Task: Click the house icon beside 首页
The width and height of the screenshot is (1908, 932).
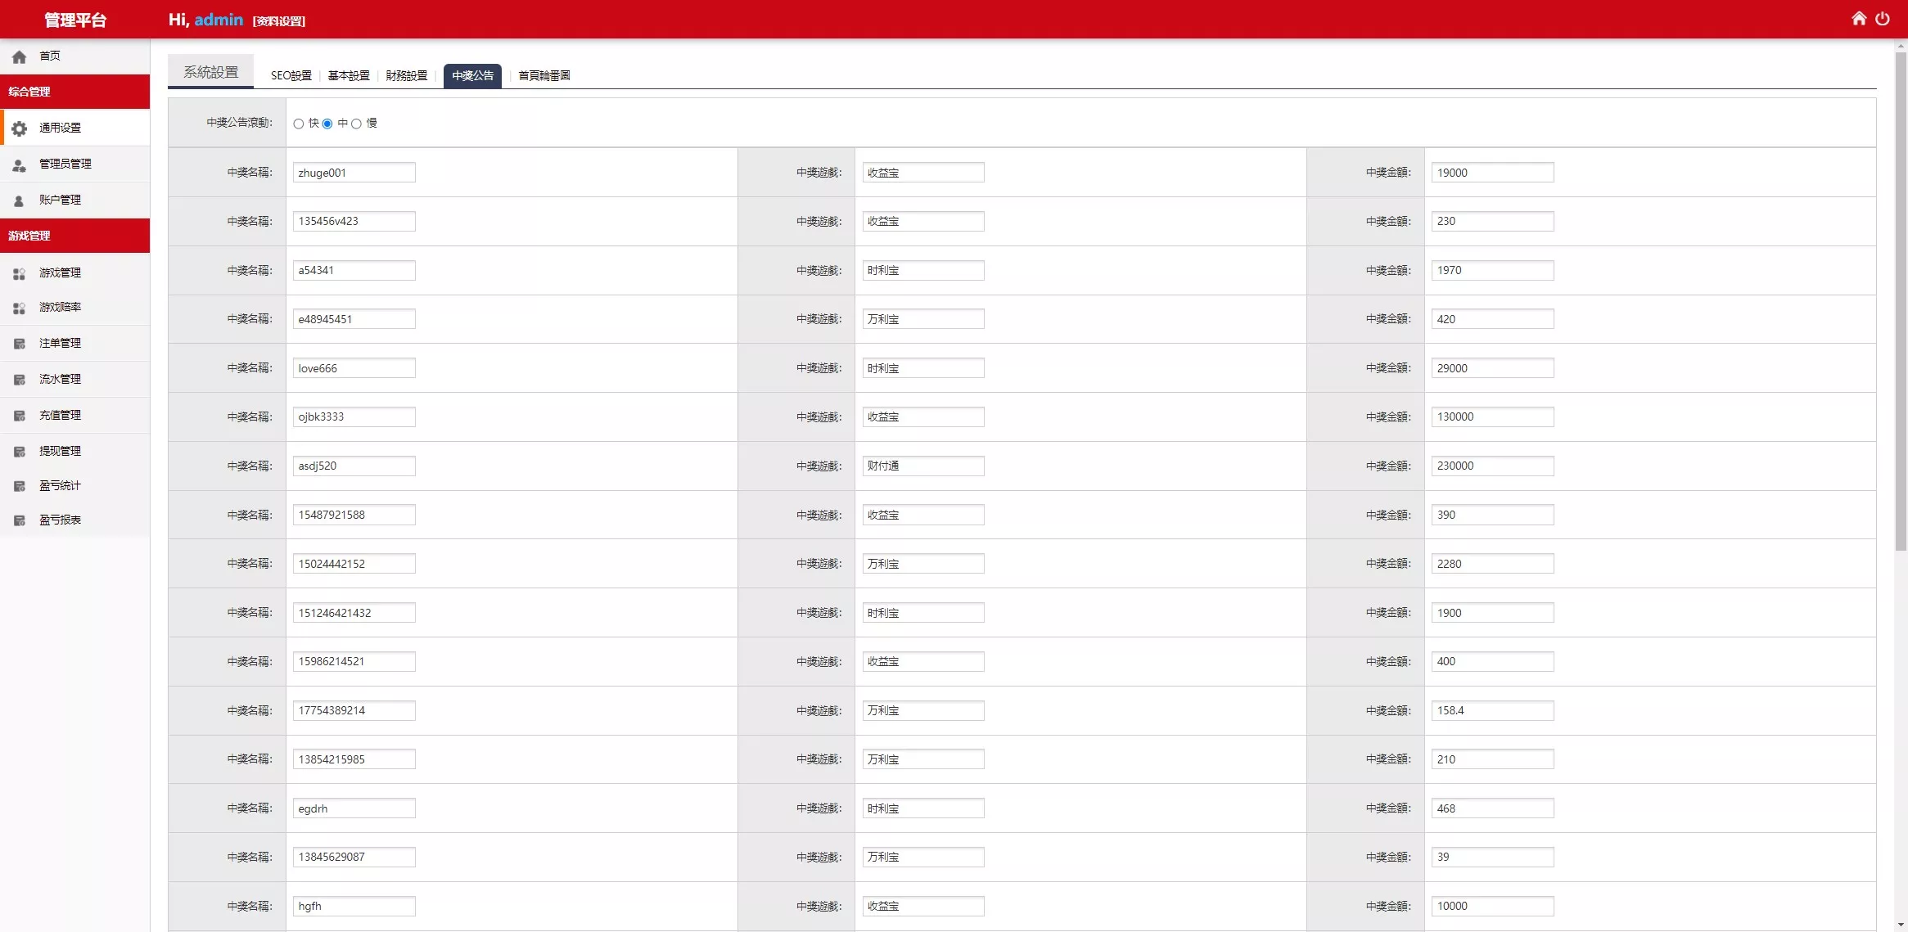Action: [20, 56]
